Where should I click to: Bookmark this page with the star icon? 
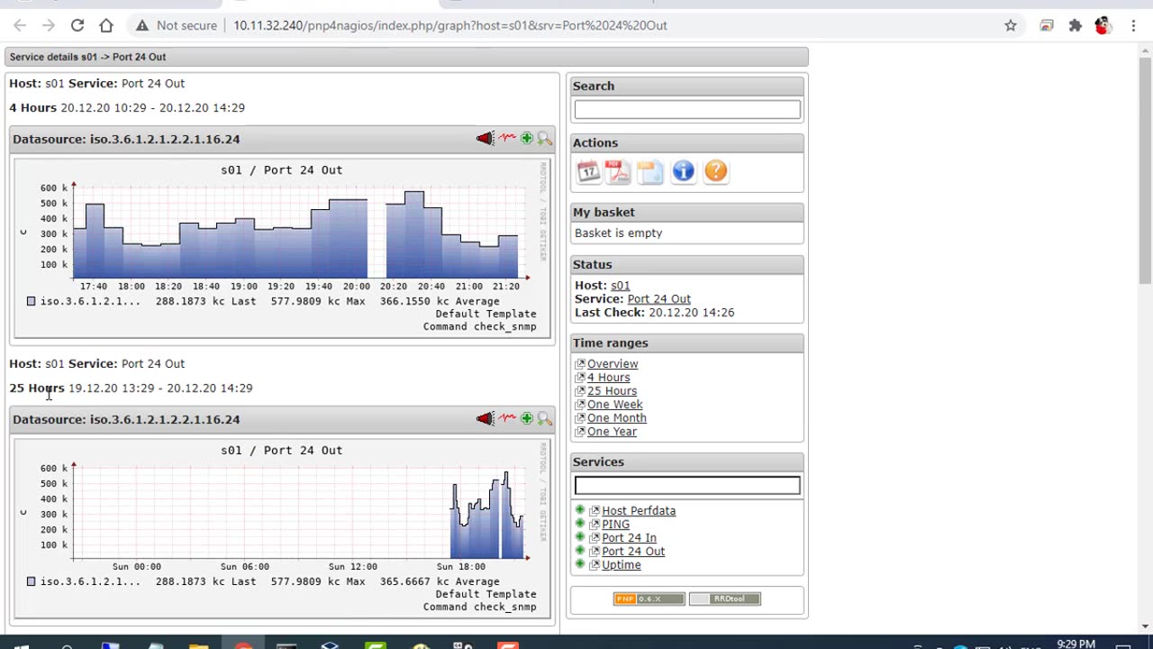point(1011,25)
